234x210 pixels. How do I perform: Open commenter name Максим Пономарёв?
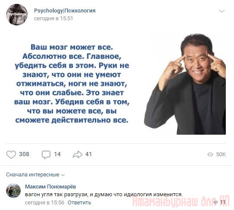click(50, 186)
